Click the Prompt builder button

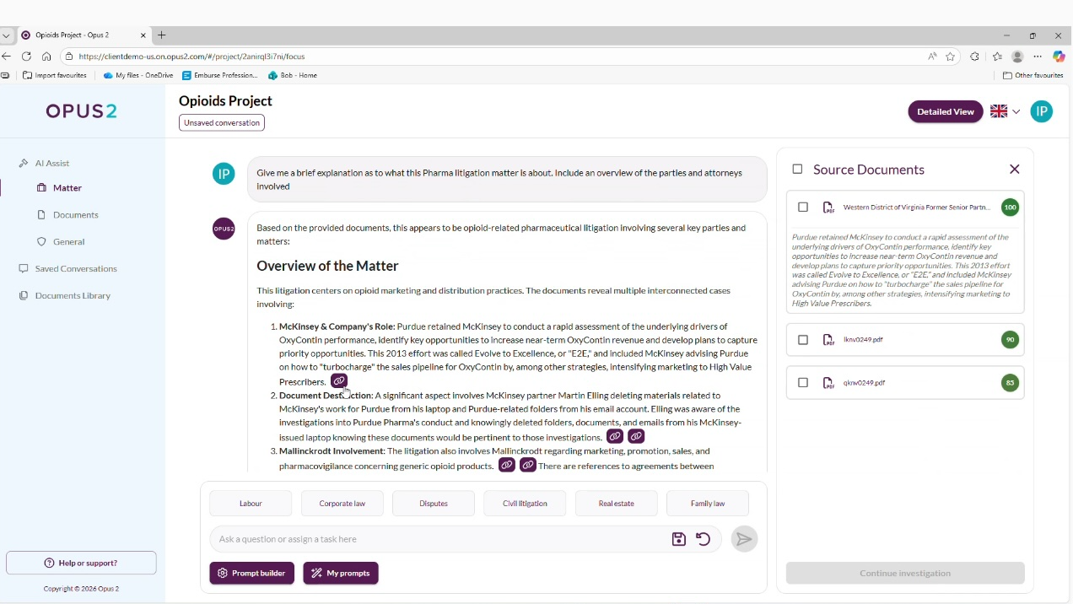point(251,574)
